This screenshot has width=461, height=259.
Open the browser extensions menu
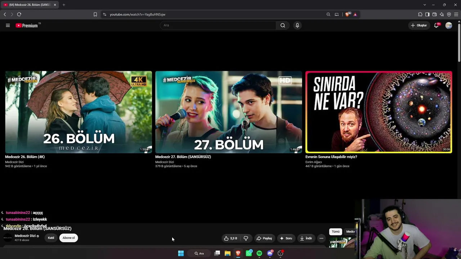point(420,14)
